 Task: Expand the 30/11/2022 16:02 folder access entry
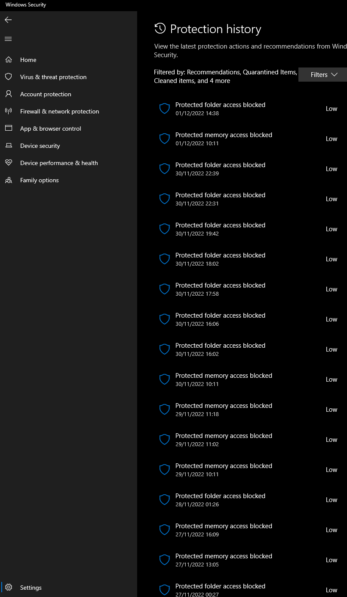[250, 349]
